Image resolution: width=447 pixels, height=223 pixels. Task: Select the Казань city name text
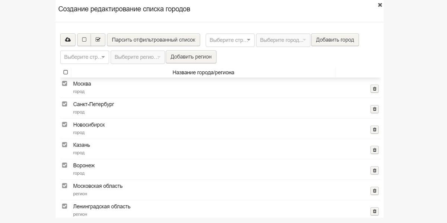click(x=82, y=145)
